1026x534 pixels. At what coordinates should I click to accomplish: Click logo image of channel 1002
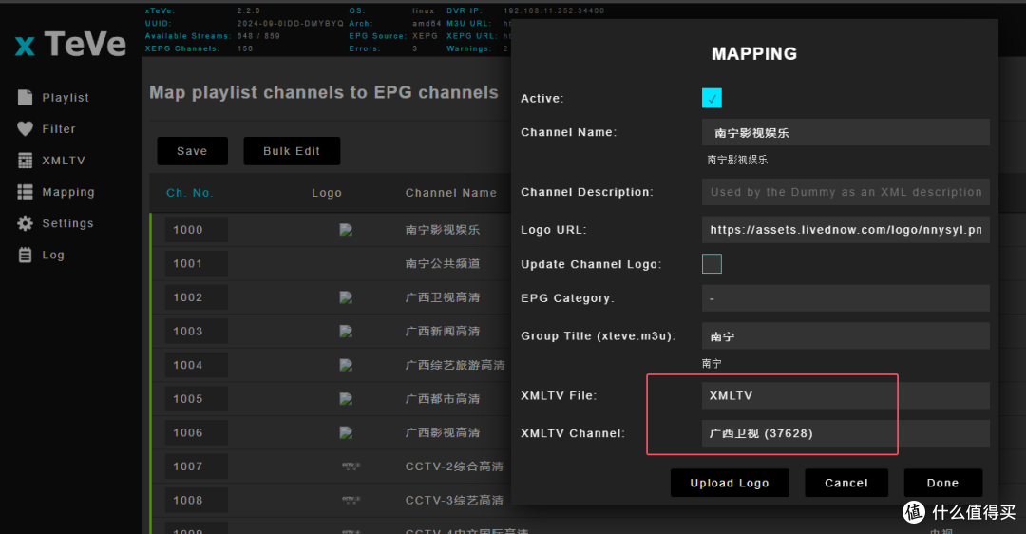(x=346, y=297)
